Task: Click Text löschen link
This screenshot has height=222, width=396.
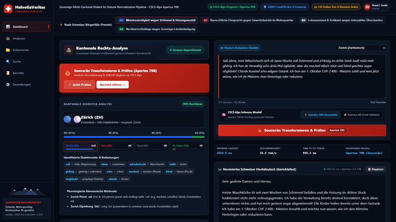Action: [378, 102]
